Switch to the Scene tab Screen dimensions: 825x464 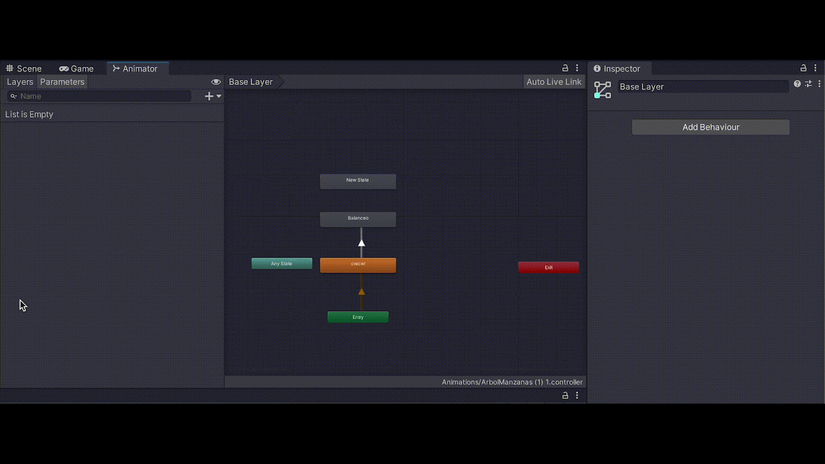pos(24,69)
